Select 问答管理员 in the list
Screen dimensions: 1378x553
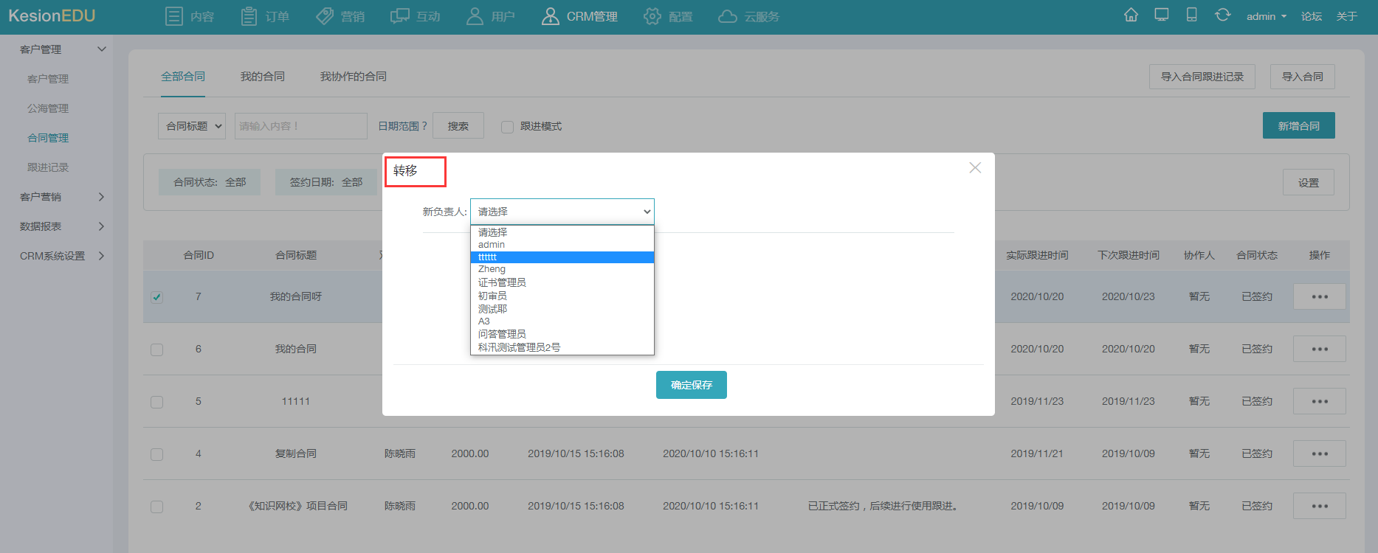[x=562, y=334]
